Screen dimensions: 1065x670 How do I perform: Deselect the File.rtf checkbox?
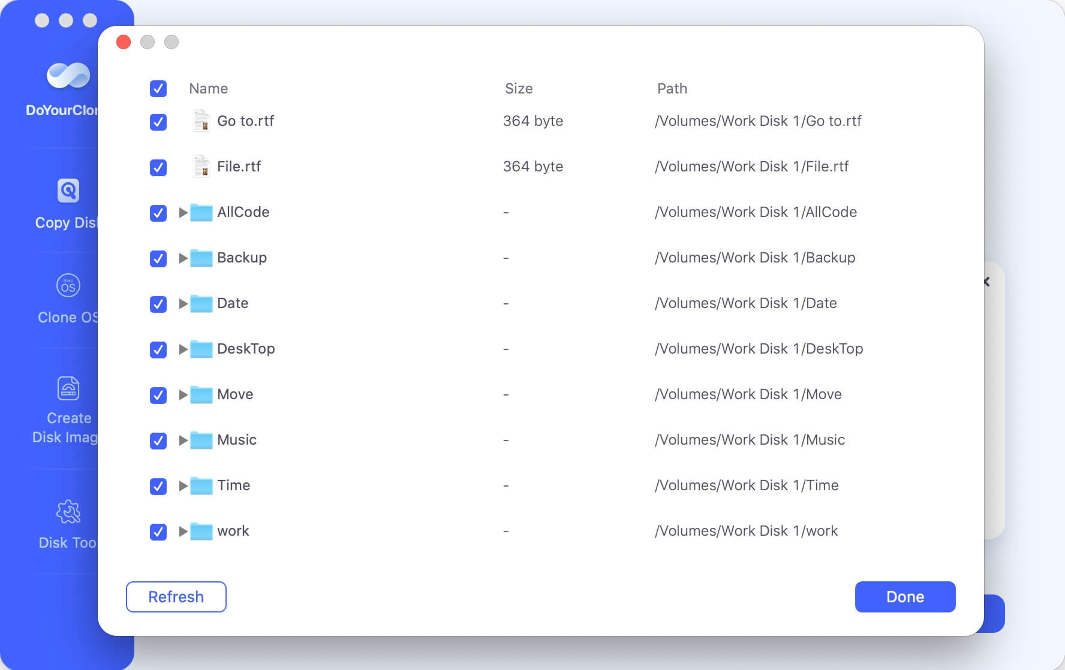[x=158, y=168]
